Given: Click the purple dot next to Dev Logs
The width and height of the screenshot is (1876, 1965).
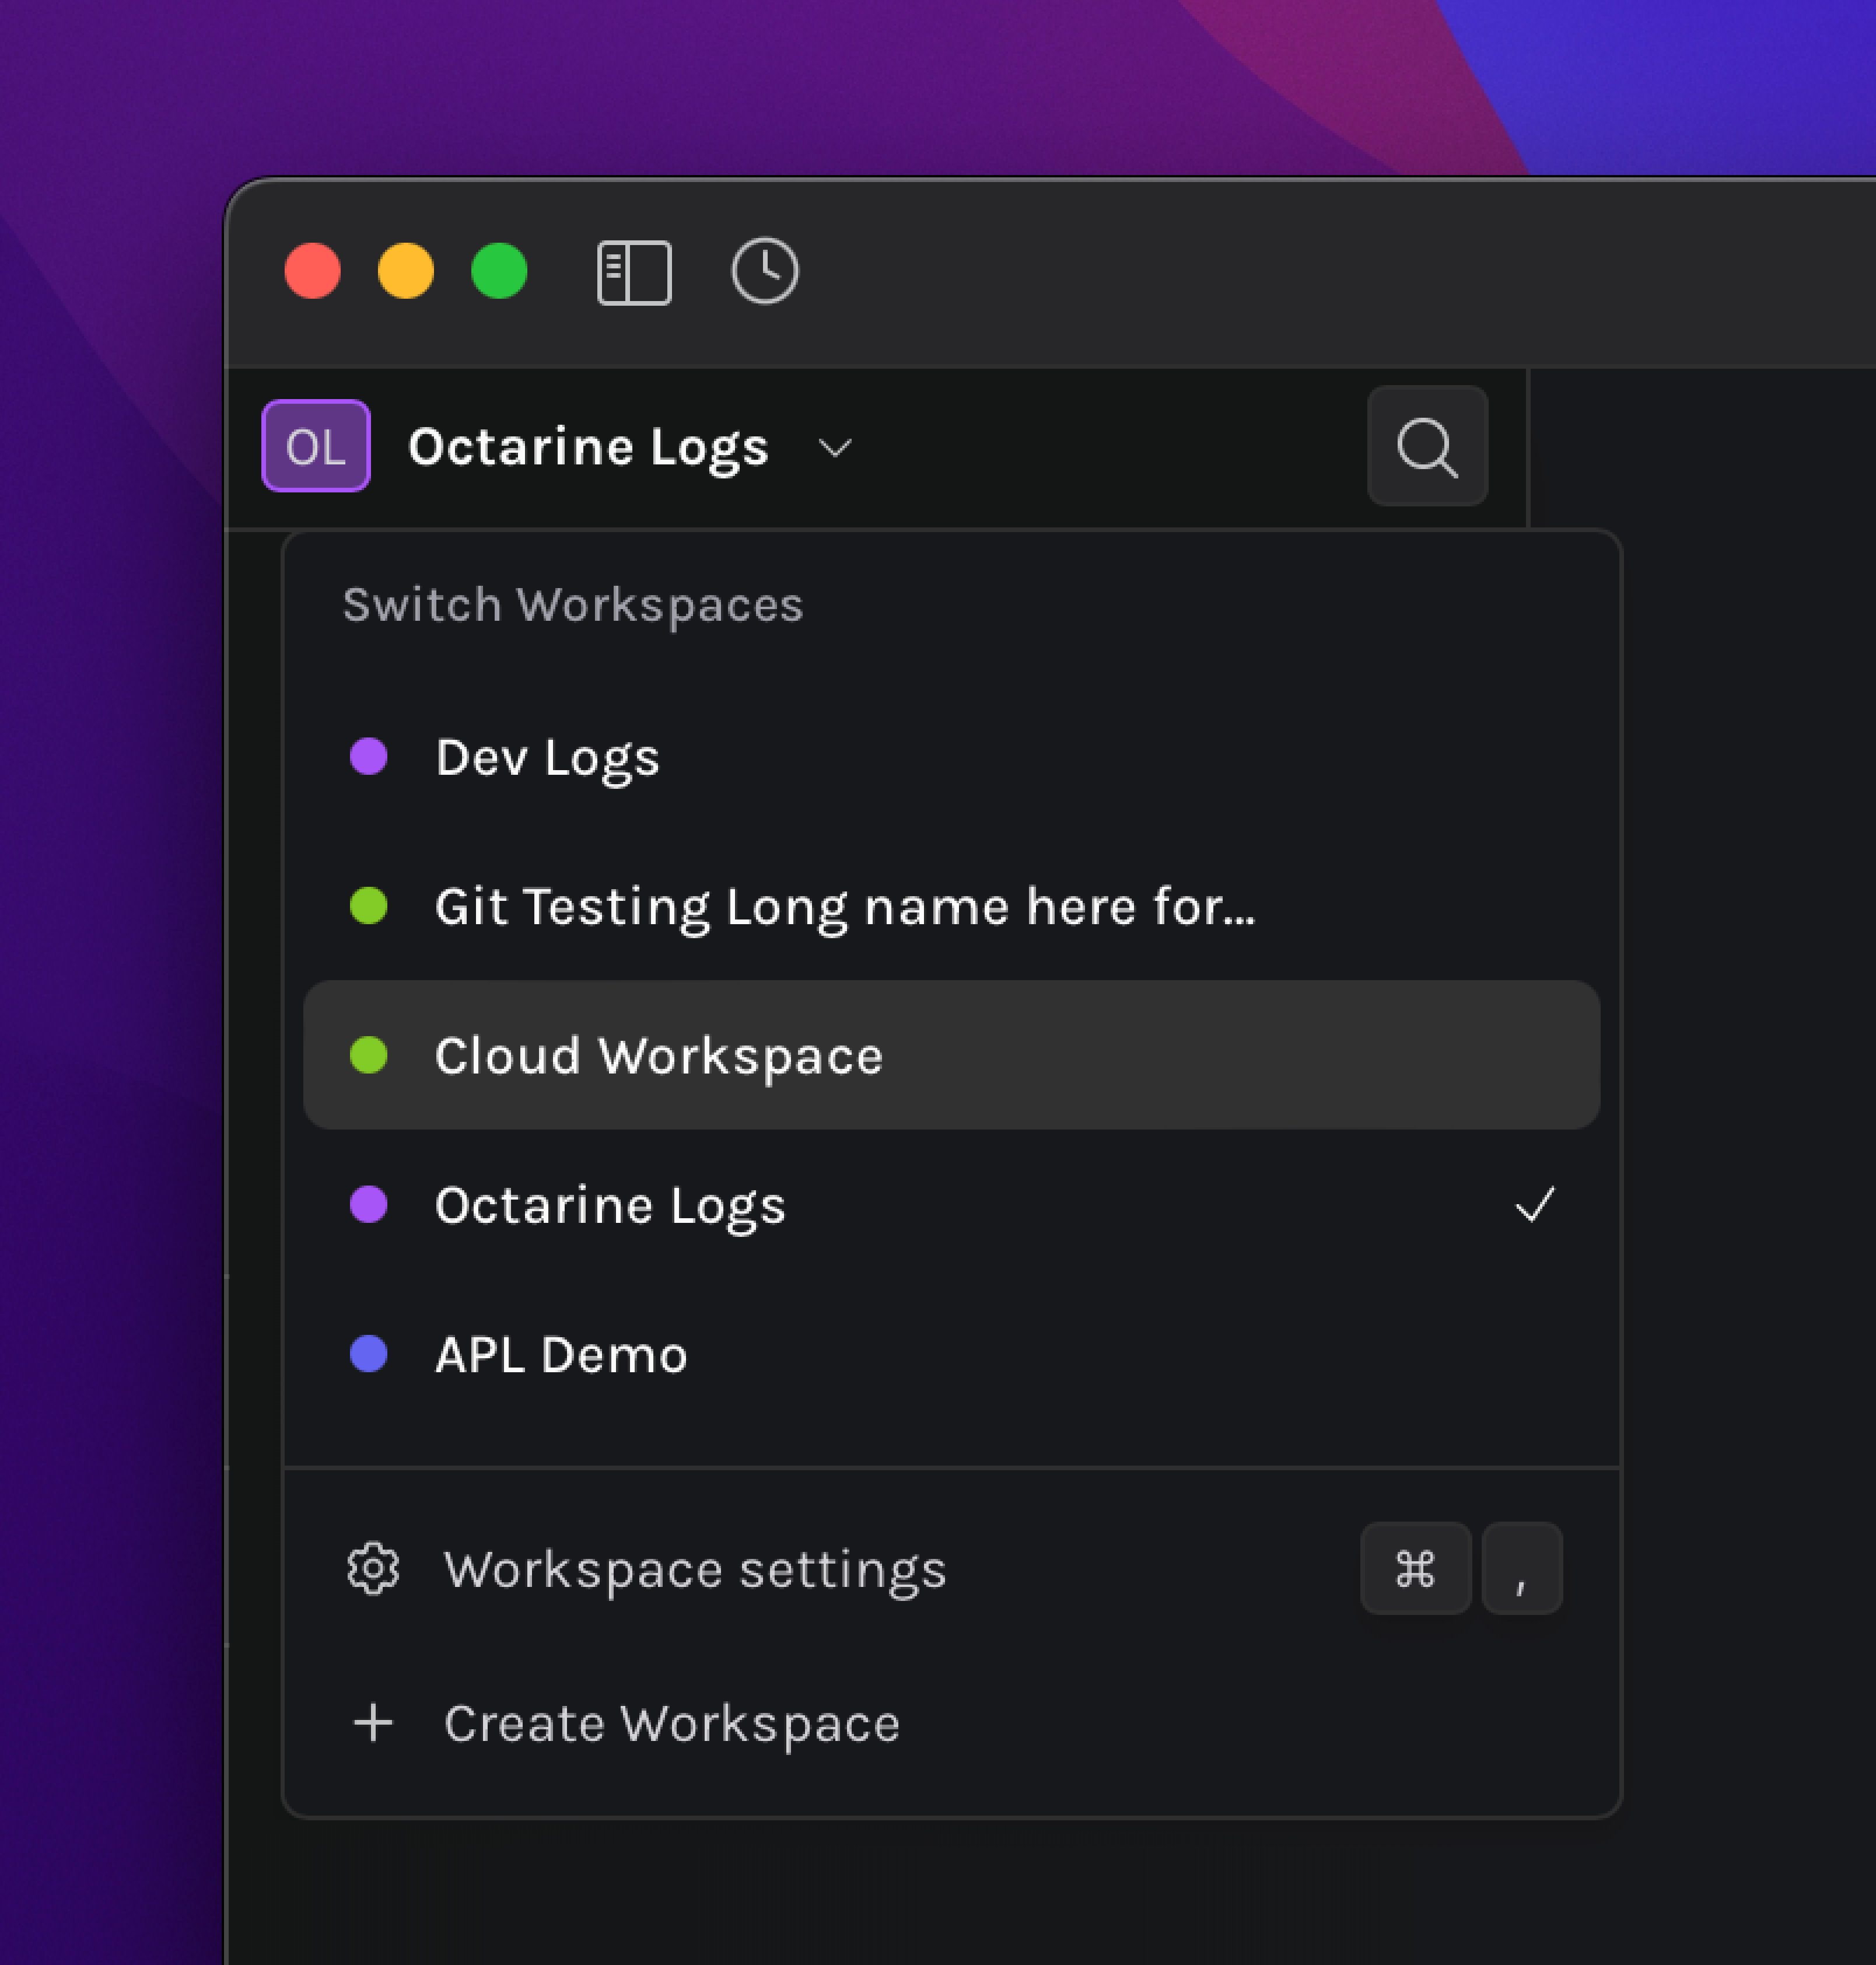Looking at the screenshot, I should 368,756.
